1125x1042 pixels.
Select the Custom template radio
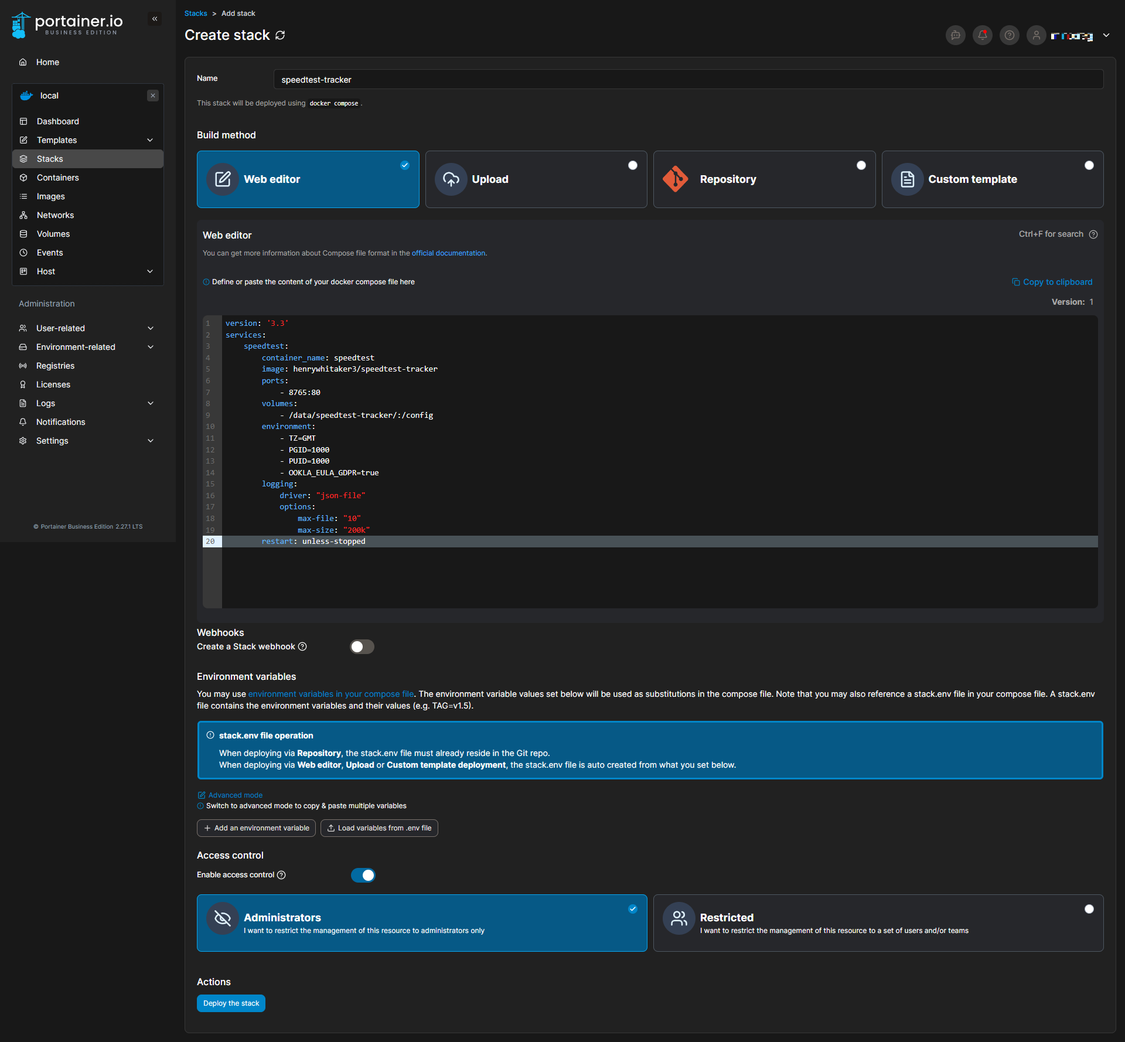pos(1089,165)
